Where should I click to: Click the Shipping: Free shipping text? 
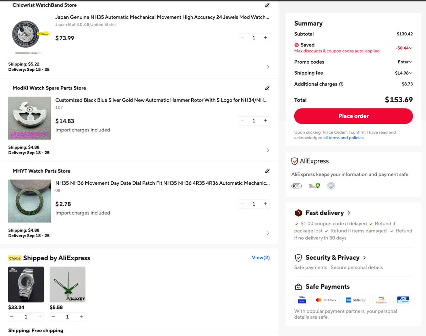point(35,331)
